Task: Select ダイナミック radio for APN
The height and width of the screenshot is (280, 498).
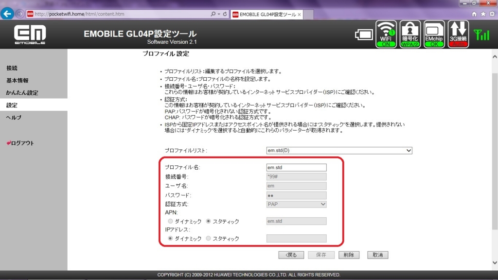Action: 171,221
